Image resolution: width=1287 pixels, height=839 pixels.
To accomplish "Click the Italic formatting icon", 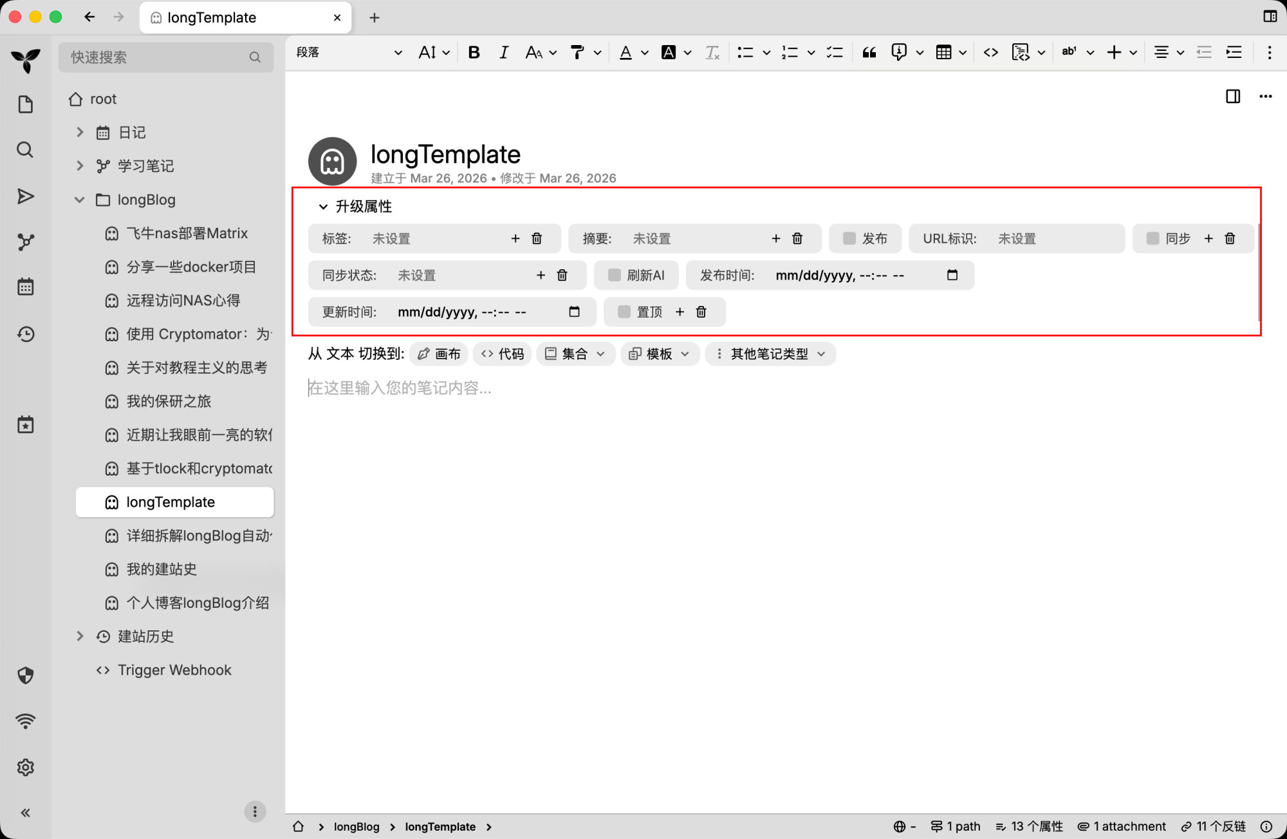I will pos(503,53).
